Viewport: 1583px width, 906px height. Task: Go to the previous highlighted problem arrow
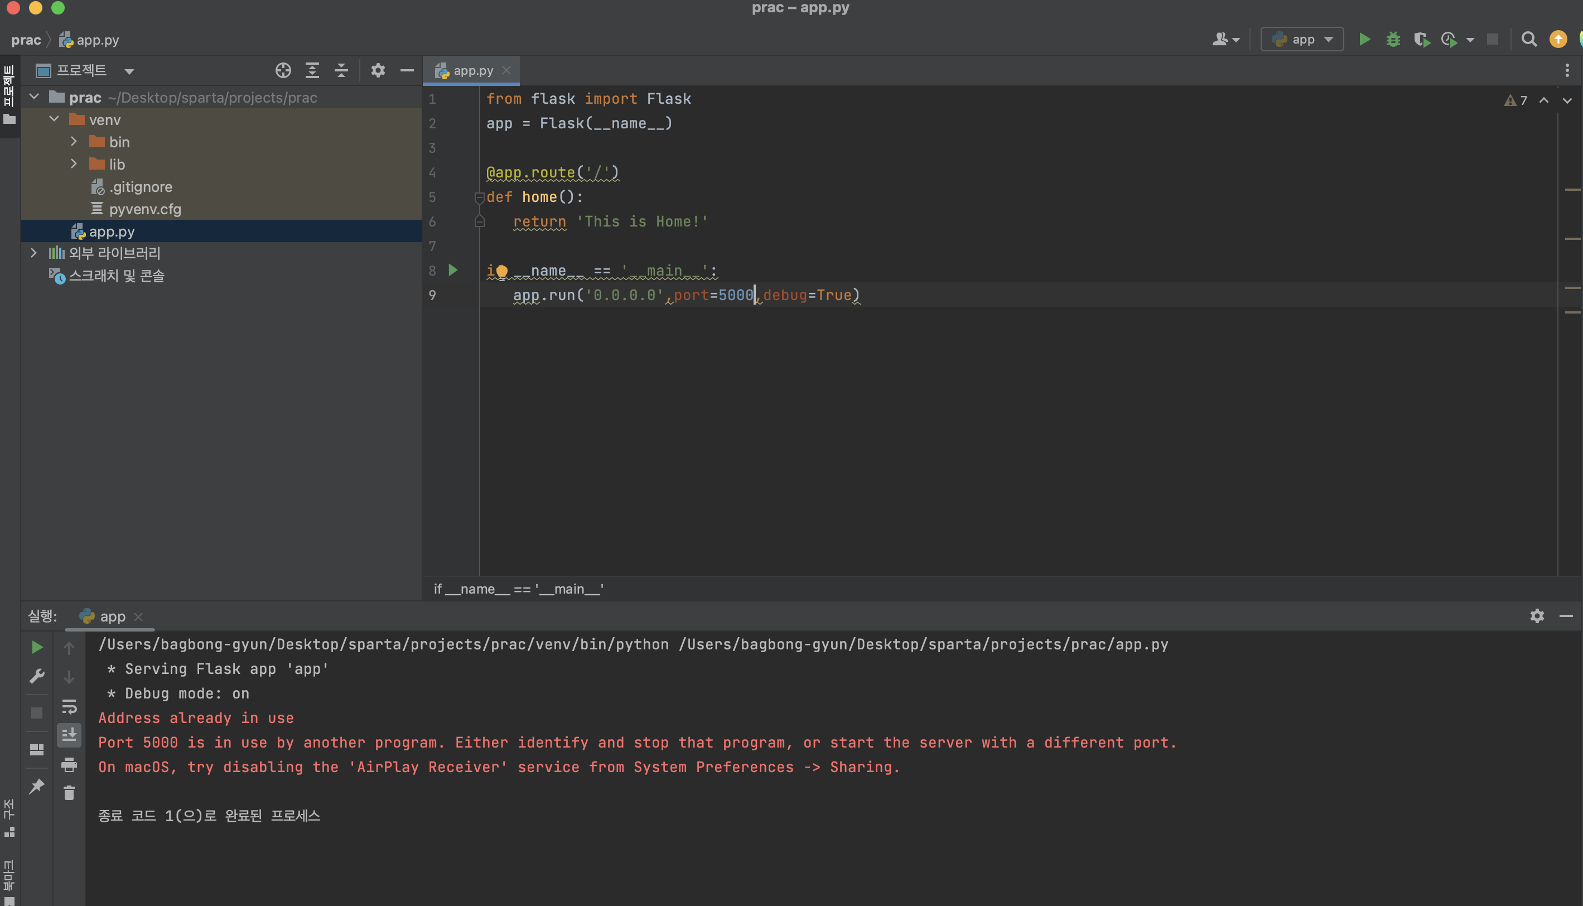(1544, 100)
